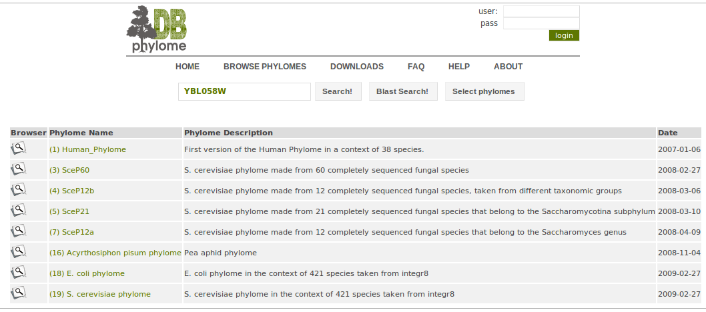Open browser icon for S. cerevisiae phylome
The height and width of the screenshot is (312, 706).
(x=19, y=293)
